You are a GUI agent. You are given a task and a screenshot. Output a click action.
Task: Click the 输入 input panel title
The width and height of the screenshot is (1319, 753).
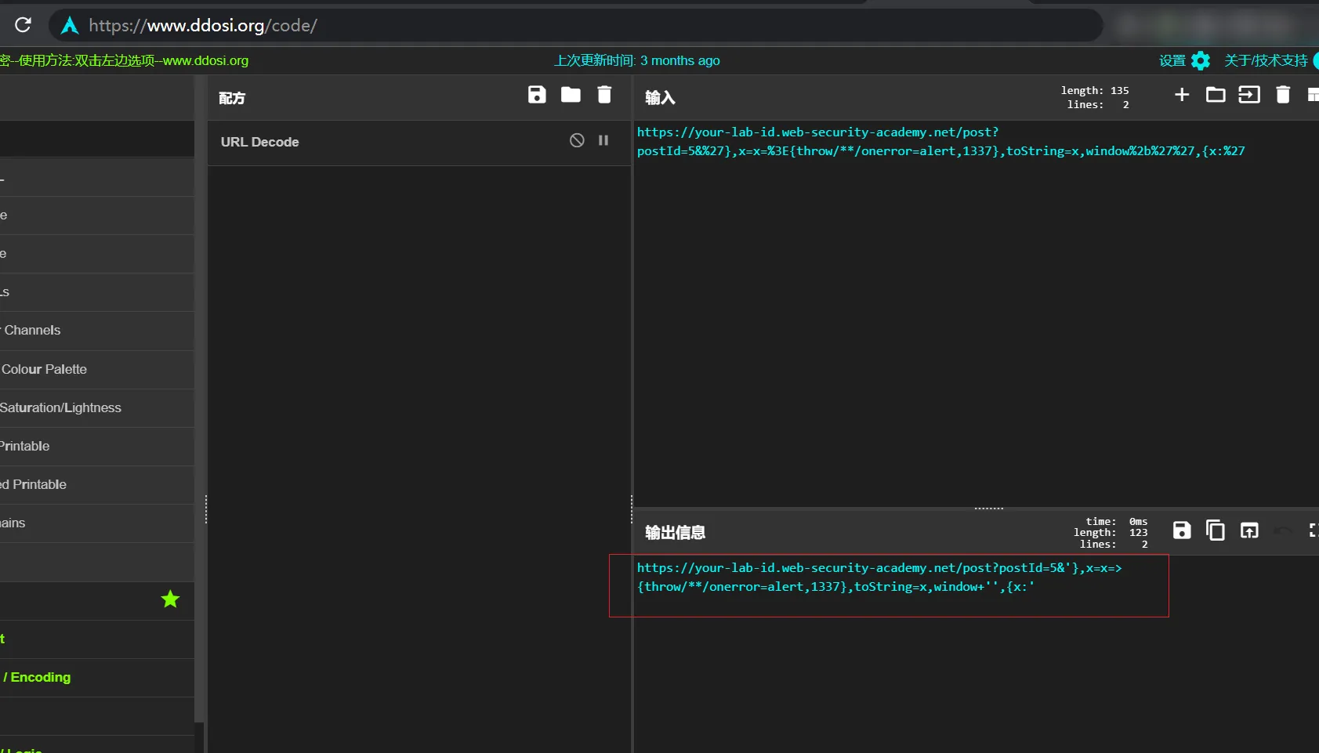click(660, 97)
